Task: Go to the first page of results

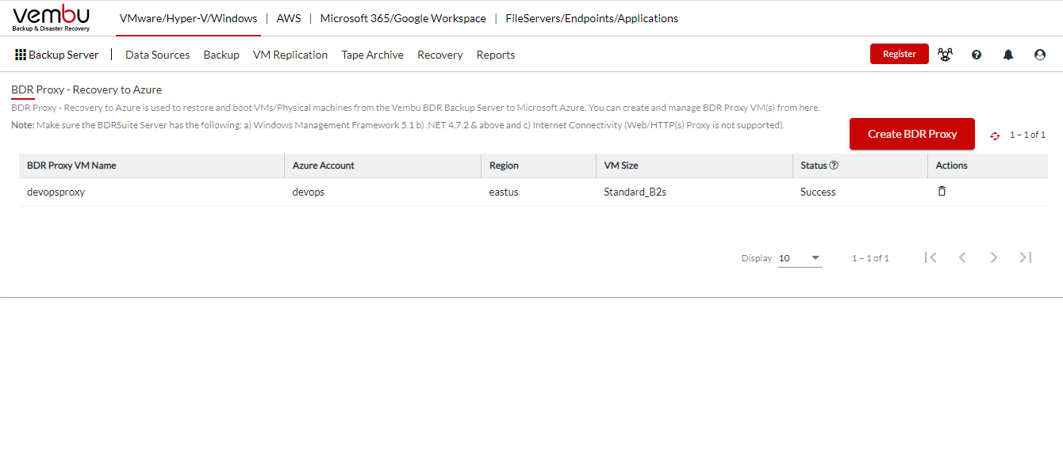Action: click(x=931, y=257)
